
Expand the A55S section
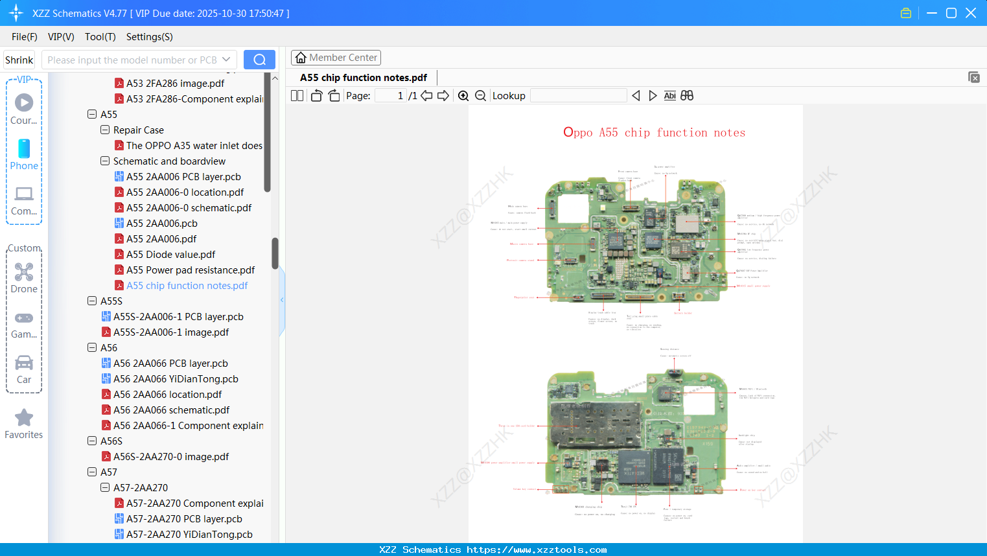click(92, 301)
